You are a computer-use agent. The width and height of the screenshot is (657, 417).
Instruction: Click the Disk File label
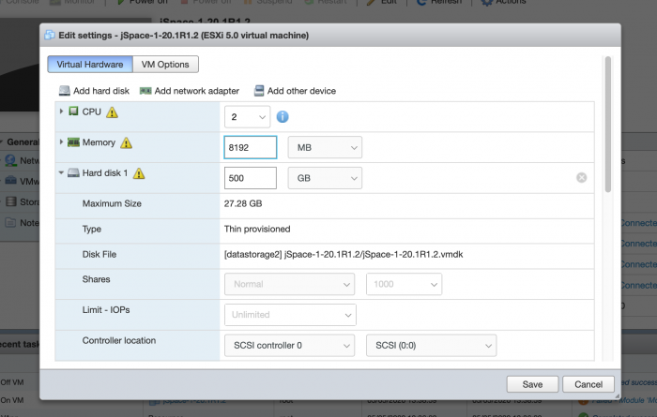click(99, 254)
